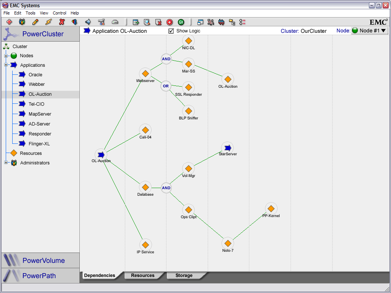Screen dimensions: 391x293
Task: Open the PowerVolume panel
Action: point(40,260)
